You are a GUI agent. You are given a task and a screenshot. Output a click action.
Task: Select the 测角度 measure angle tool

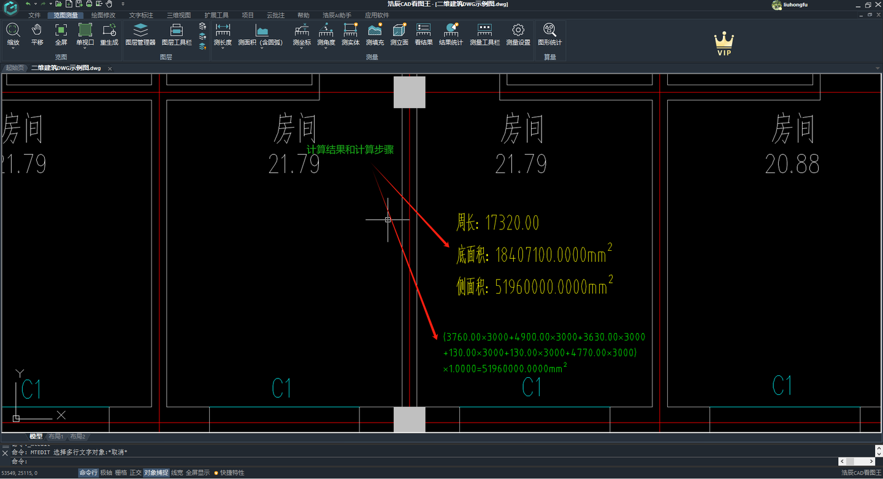326,34
